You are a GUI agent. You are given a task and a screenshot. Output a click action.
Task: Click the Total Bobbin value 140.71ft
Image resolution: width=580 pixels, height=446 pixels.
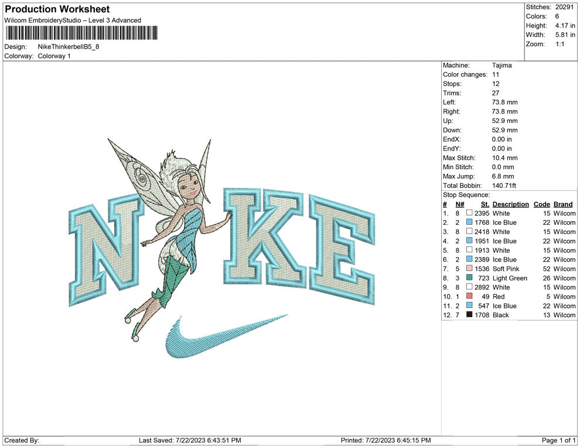504,186
